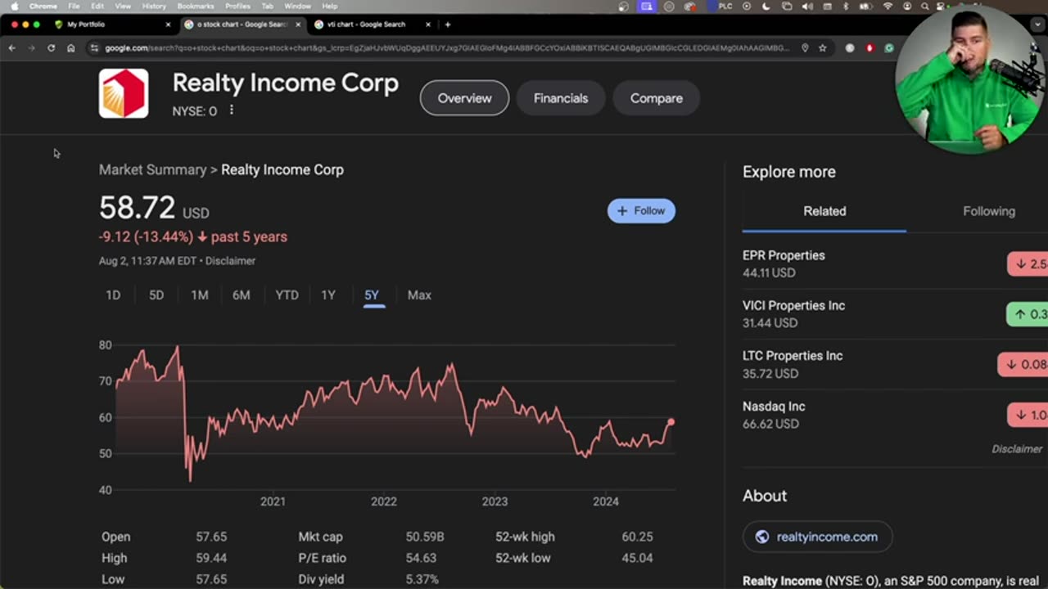Viewport: 1048px width, 589px height.
Task: Switch to the vti chart Google Search tab
Action: (374, 25)
